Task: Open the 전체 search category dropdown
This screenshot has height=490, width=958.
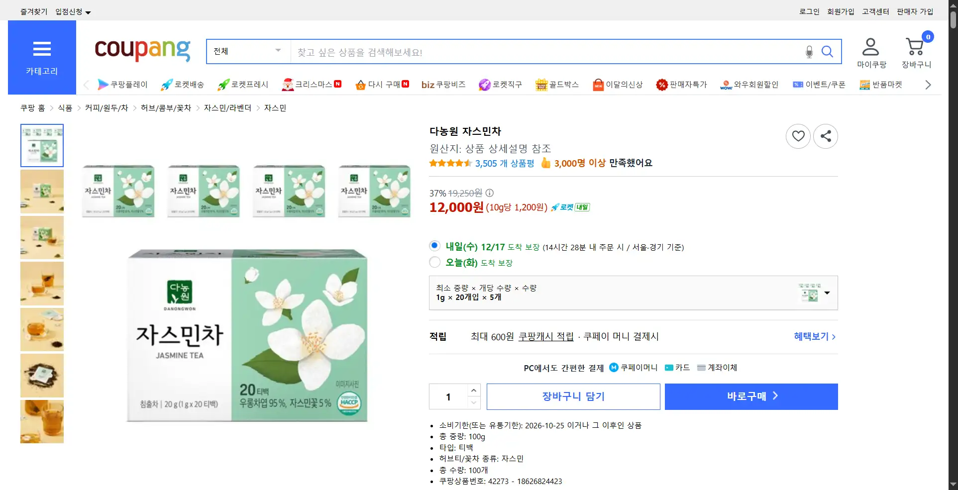Action: tap(248, 51)
